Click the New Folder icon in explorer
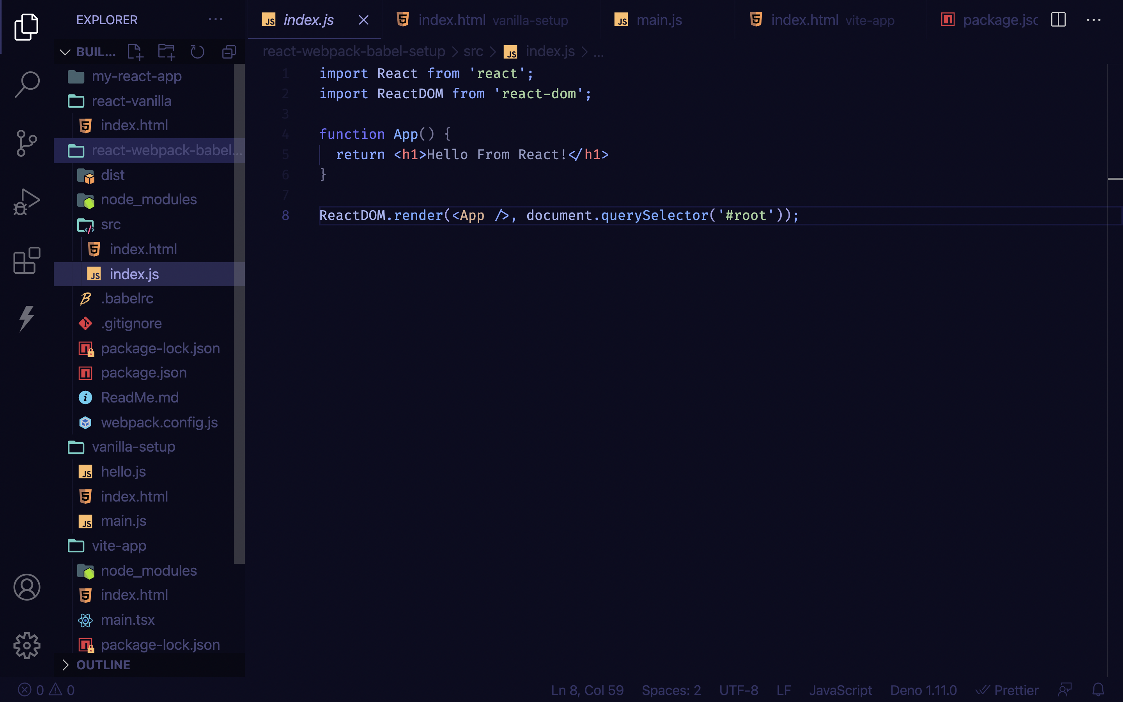This screenshot has height=702, width=1123. point(166,52)
